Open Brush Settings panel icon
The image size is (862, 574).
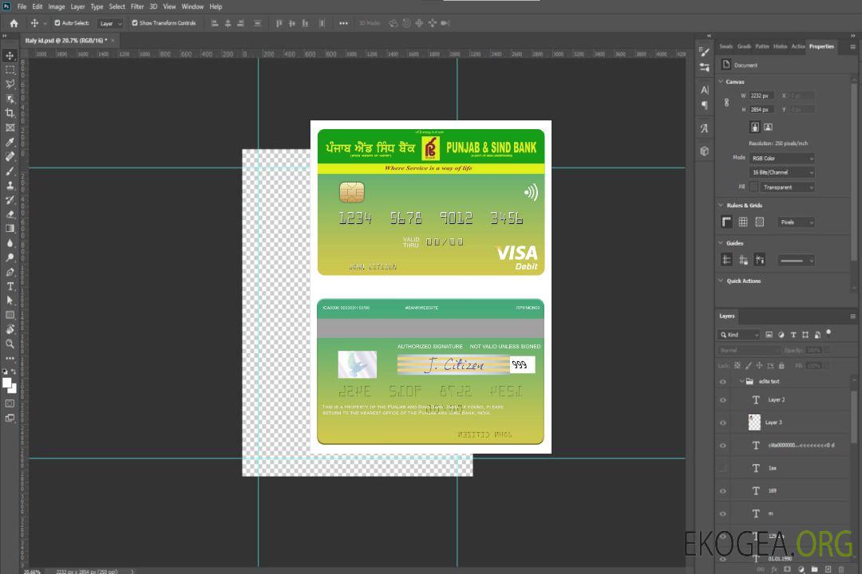(x=704, y=52)
